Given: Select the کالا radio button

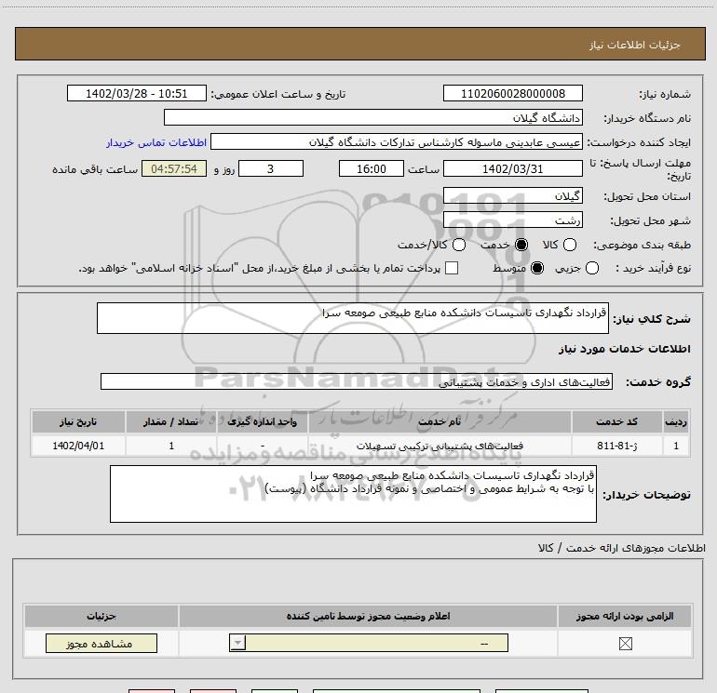Looking at the screenshot, I should [x=570, y=245].
